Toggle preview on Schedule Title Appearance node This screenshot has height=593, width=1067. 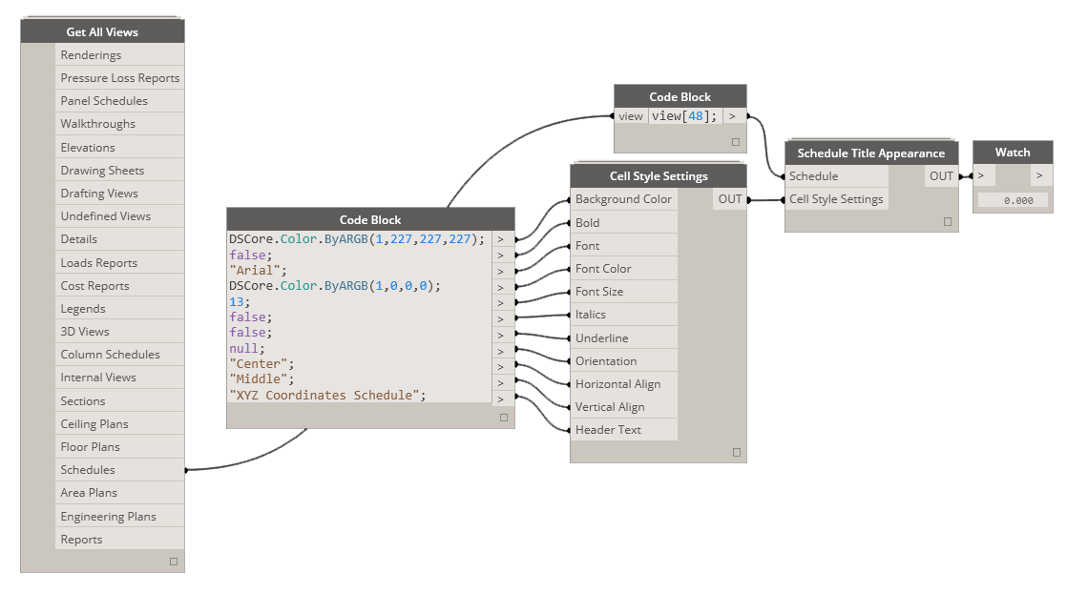coord(948,221)
